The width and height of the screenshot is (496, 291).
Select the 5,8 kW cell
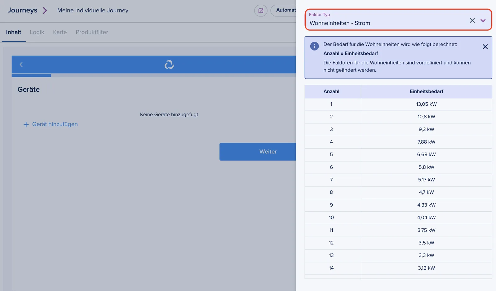coord(426,167)
